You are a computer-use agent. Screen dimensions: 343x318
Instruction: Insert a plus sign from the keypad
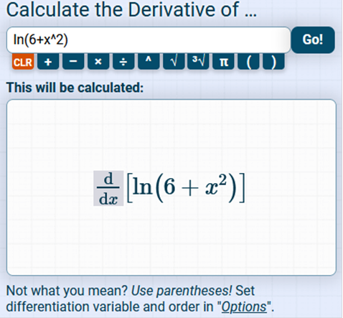pyautogui.click(x=48, y=62)
